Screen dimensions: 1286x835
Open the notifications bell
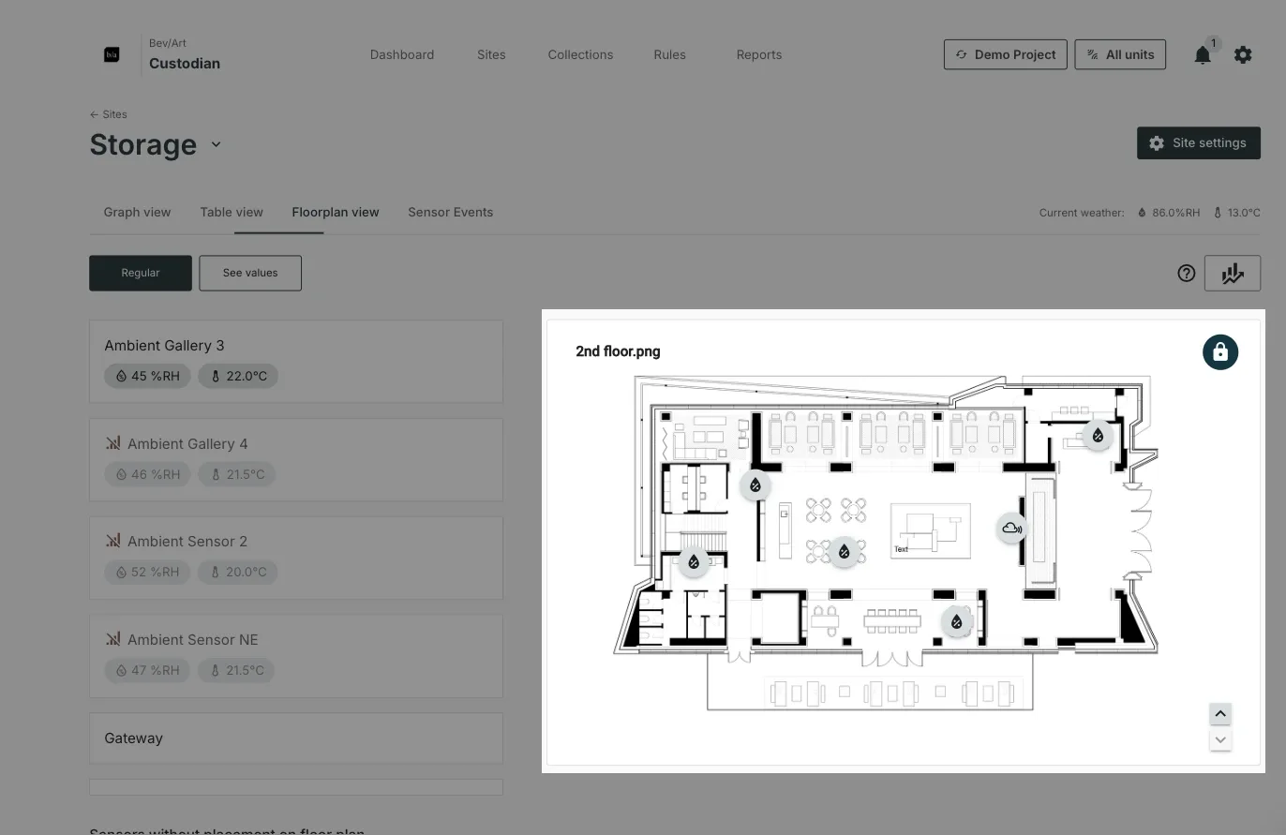(x=1203, y=55)
